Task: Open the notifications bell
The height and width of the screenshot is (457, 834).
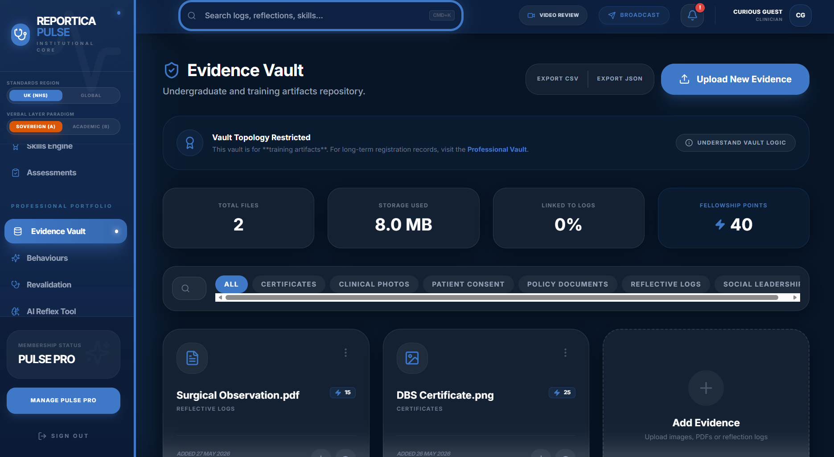Action: click(692, 16)
